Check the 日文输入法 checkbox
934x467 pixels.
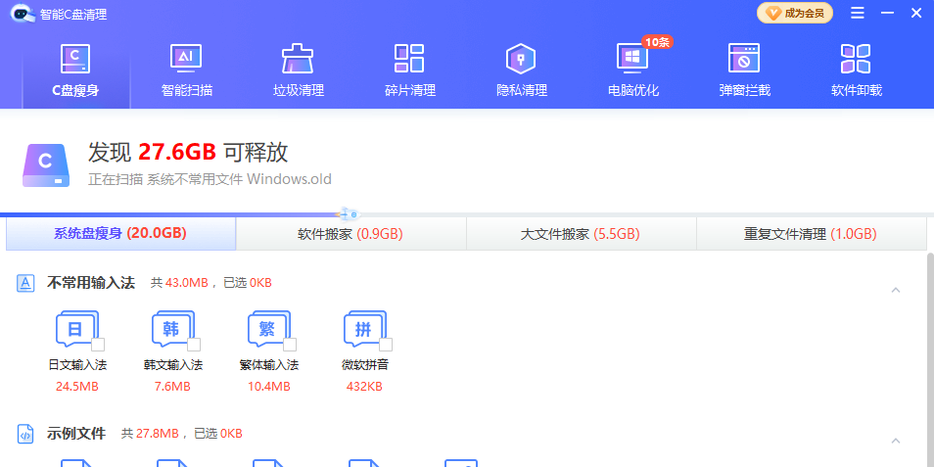(x=98, y=345)
